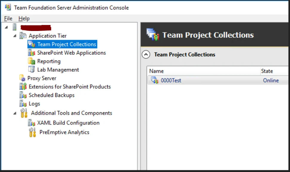This screenshot has width=290, height=172.
Task: Sort collections by the Name column header
Action: (x=204, y=71)
